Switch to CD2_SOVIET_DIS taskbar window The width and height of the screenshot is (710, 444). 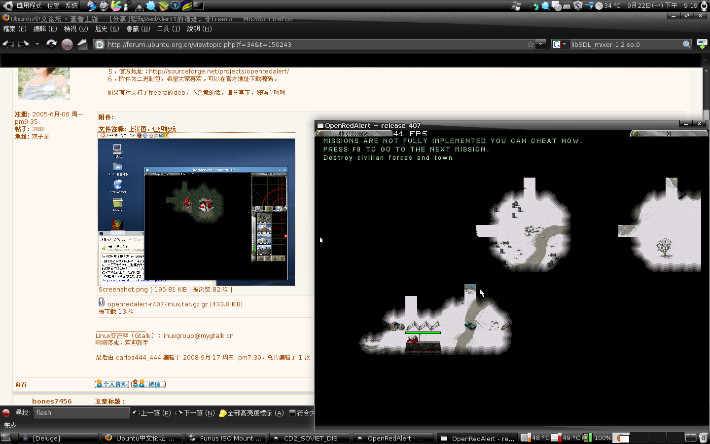[x=310, y=438]
